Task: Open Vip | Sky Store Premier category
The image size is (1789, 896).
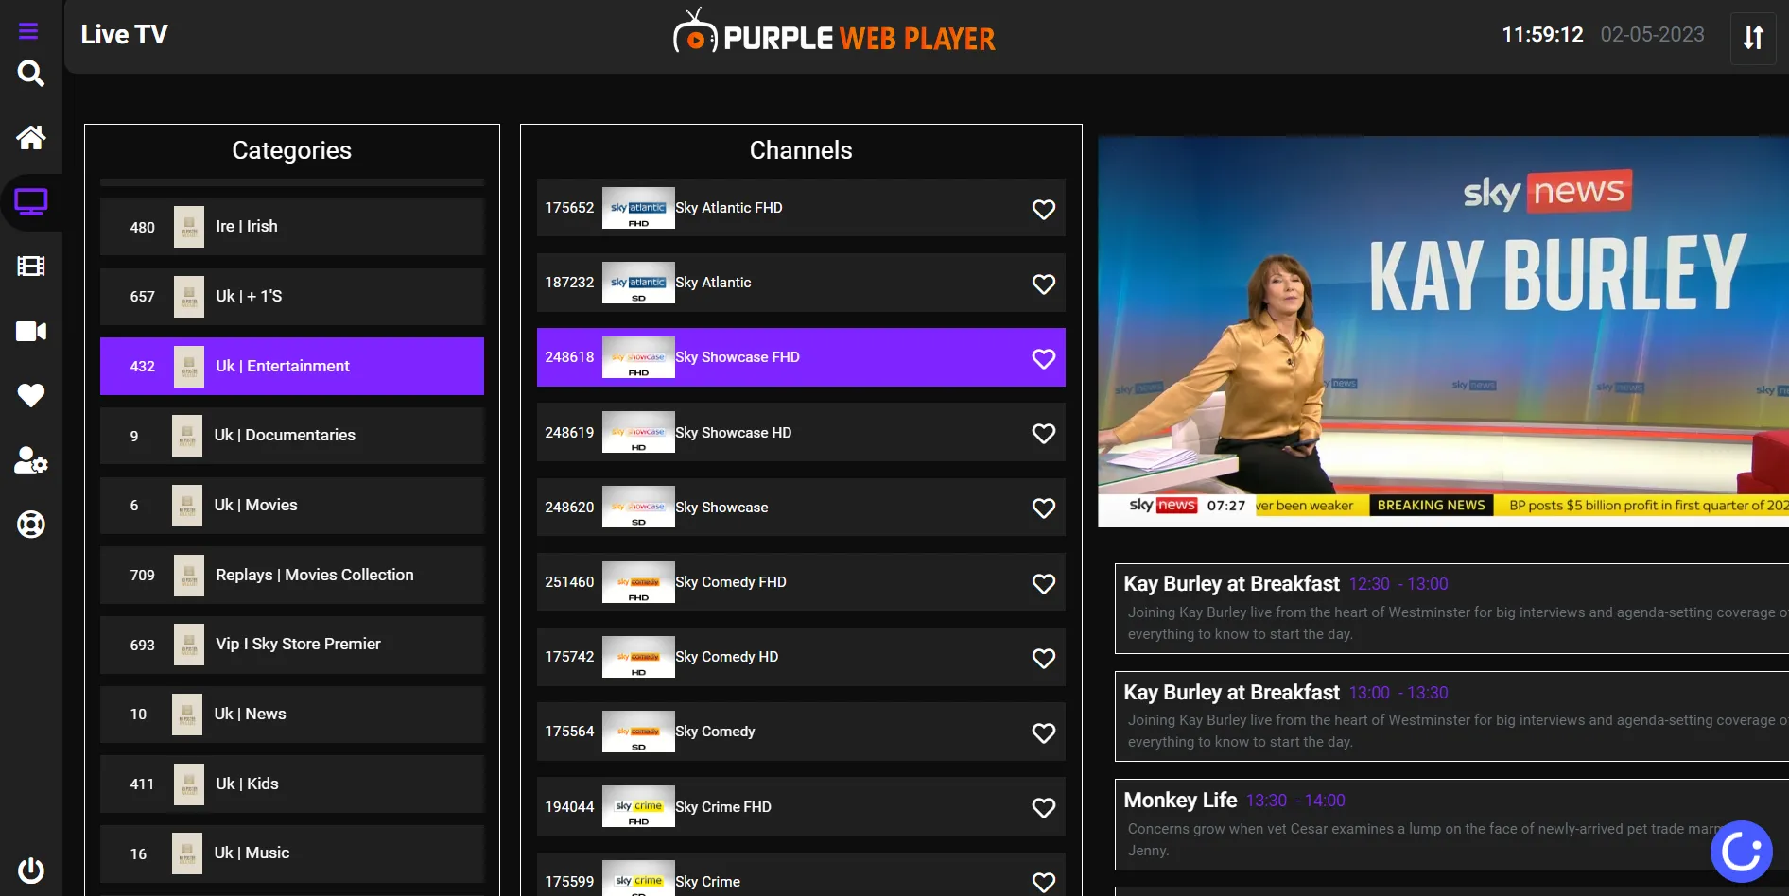Action: pyautogui.click(x=292, y=645)
